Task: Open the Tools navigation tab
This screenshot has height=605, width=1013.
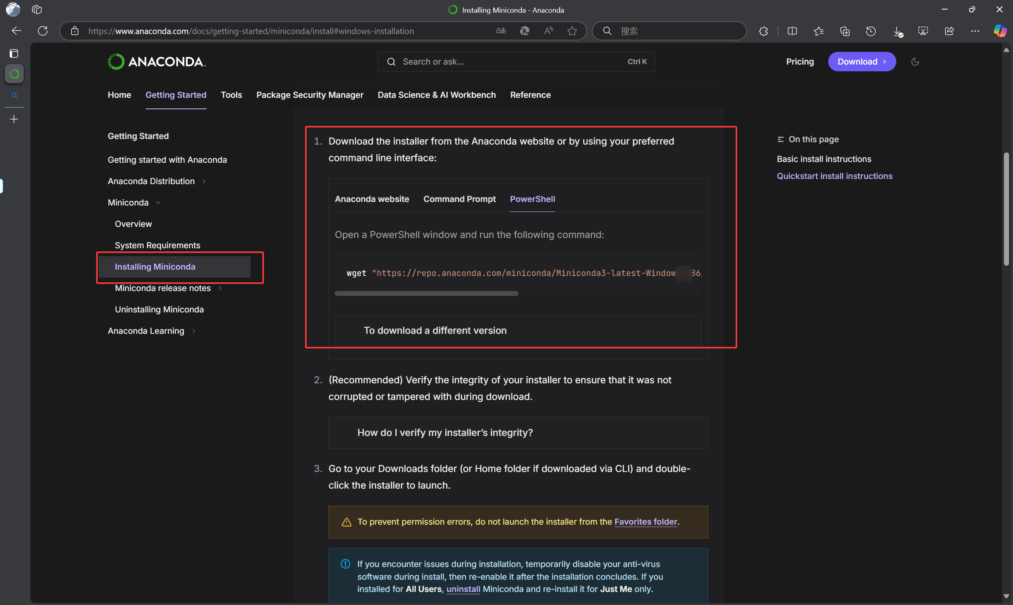Action: point(231,95)
